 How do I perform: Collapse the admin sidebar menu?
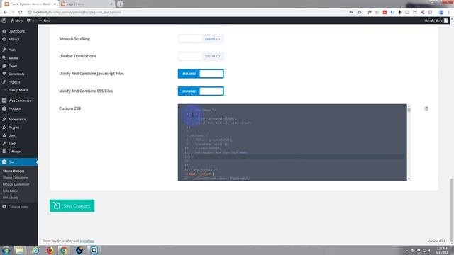(x=16, y=207)
